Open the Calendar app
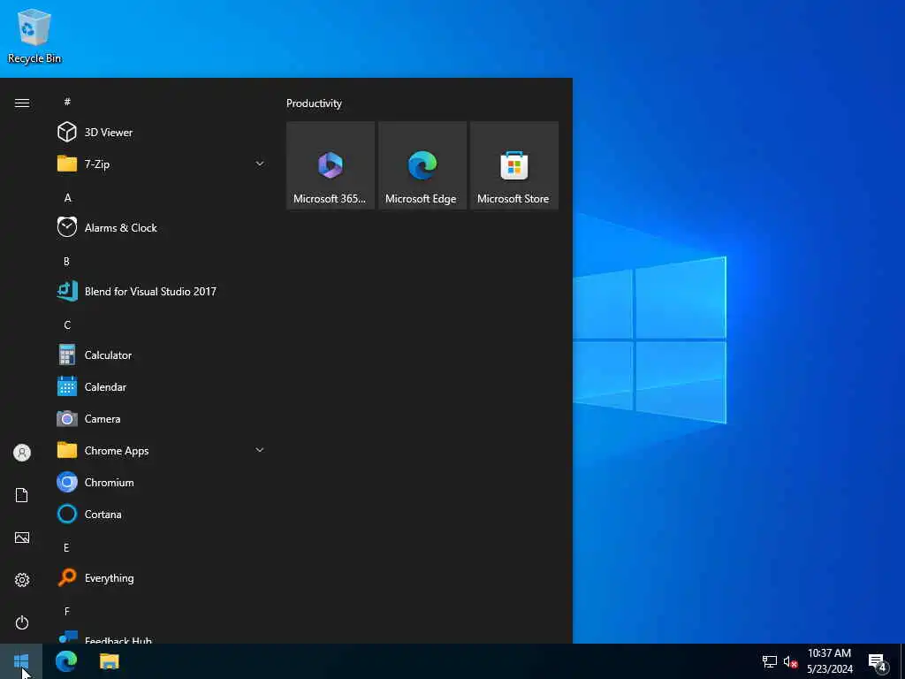 click(162, 387)
